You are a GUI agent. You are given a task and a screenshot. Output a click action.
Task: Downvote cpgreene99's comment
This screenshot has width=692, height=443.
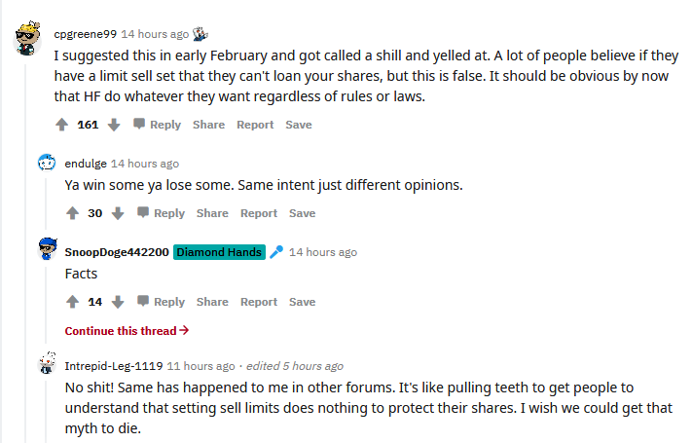[114, 125]
